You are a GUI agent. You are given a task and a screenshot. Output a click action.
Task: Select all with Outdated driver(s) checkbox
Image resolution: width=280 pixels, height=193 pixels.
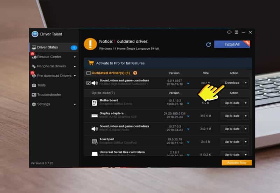pos(88,73)
